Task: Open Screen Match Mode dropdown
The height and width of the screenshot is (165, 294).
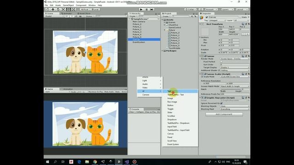Action: 235,86
